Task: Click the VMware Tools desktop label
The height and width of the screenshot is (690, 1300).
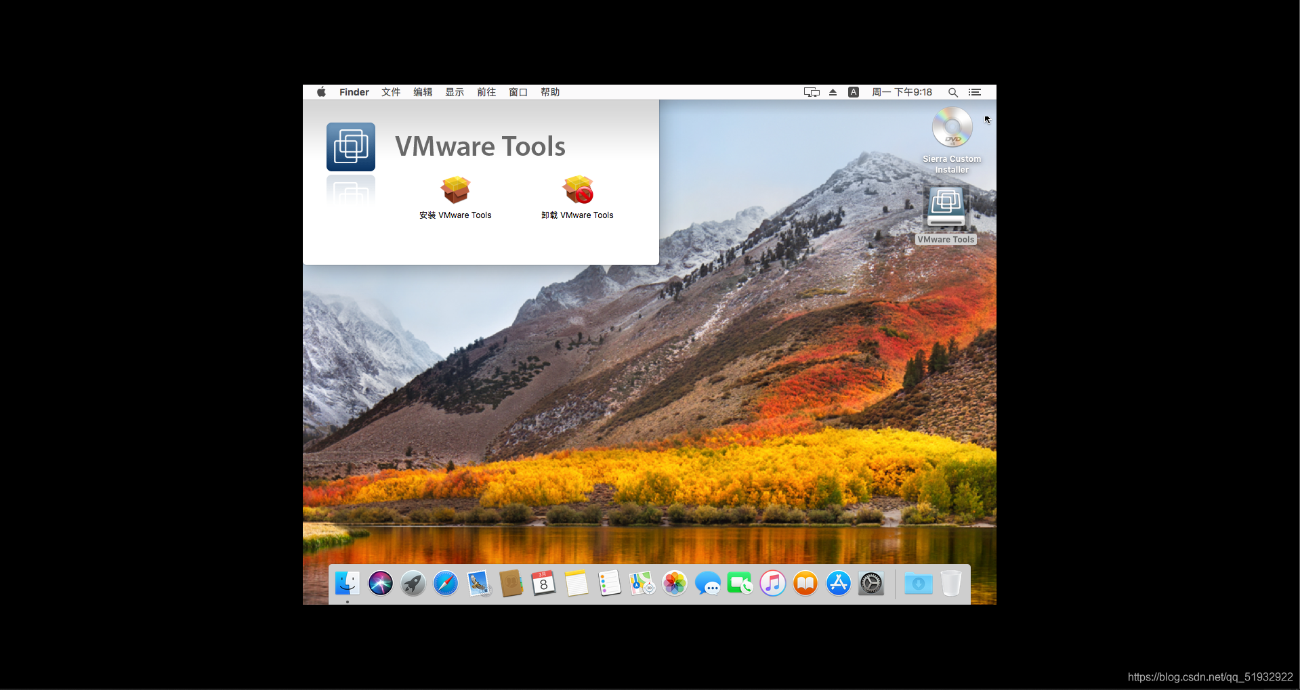Action: click(946, 240)
